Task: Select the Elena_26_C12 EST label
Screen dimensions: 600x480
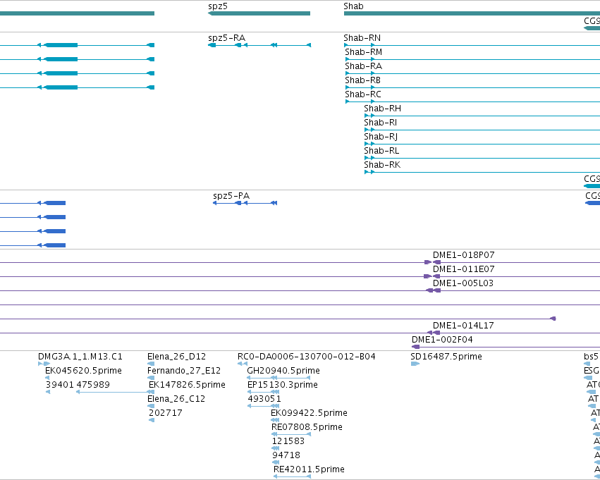Action: (x=176, y=399)
